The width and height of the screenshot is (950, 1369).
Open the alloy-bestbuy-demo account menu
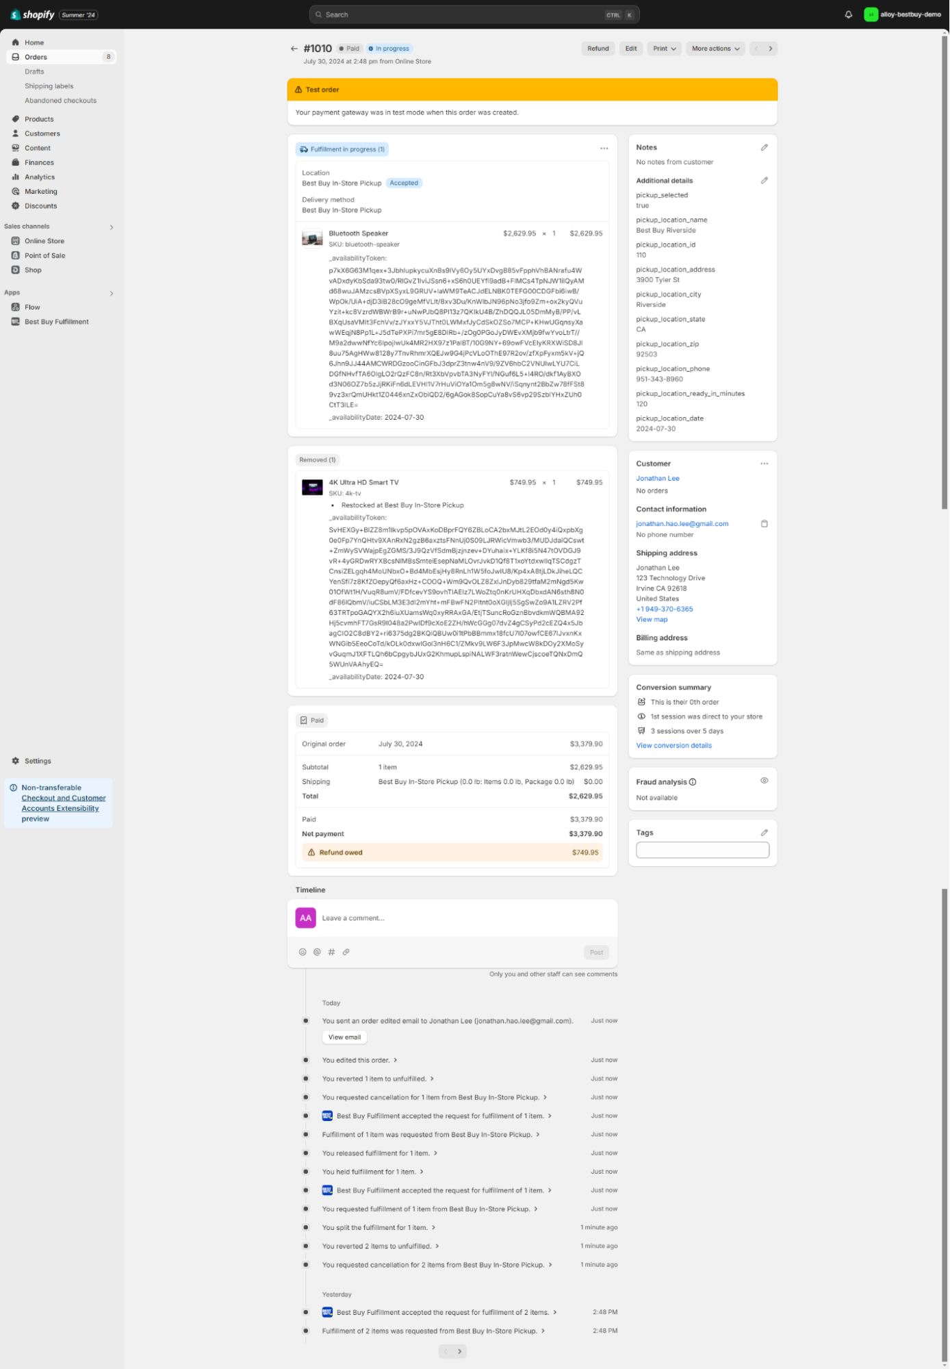coord(903,14)
